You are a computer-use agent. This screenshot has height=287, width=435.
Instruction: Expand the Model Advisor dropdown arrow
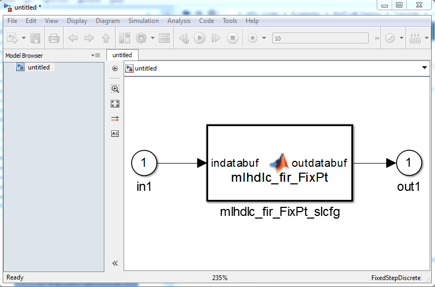coord(401,38)
